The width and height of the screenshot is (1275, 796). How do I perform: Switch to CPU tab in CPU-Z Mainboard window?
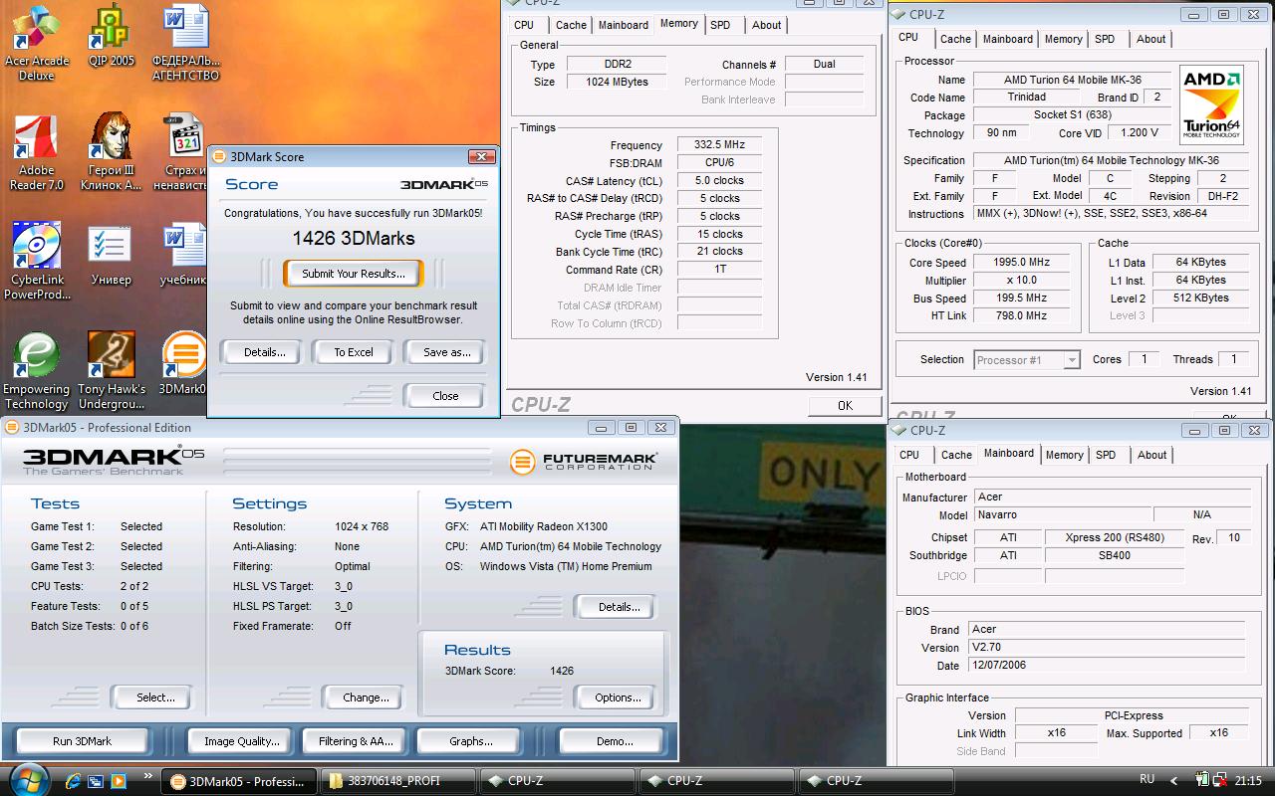[x=909, y=455]
